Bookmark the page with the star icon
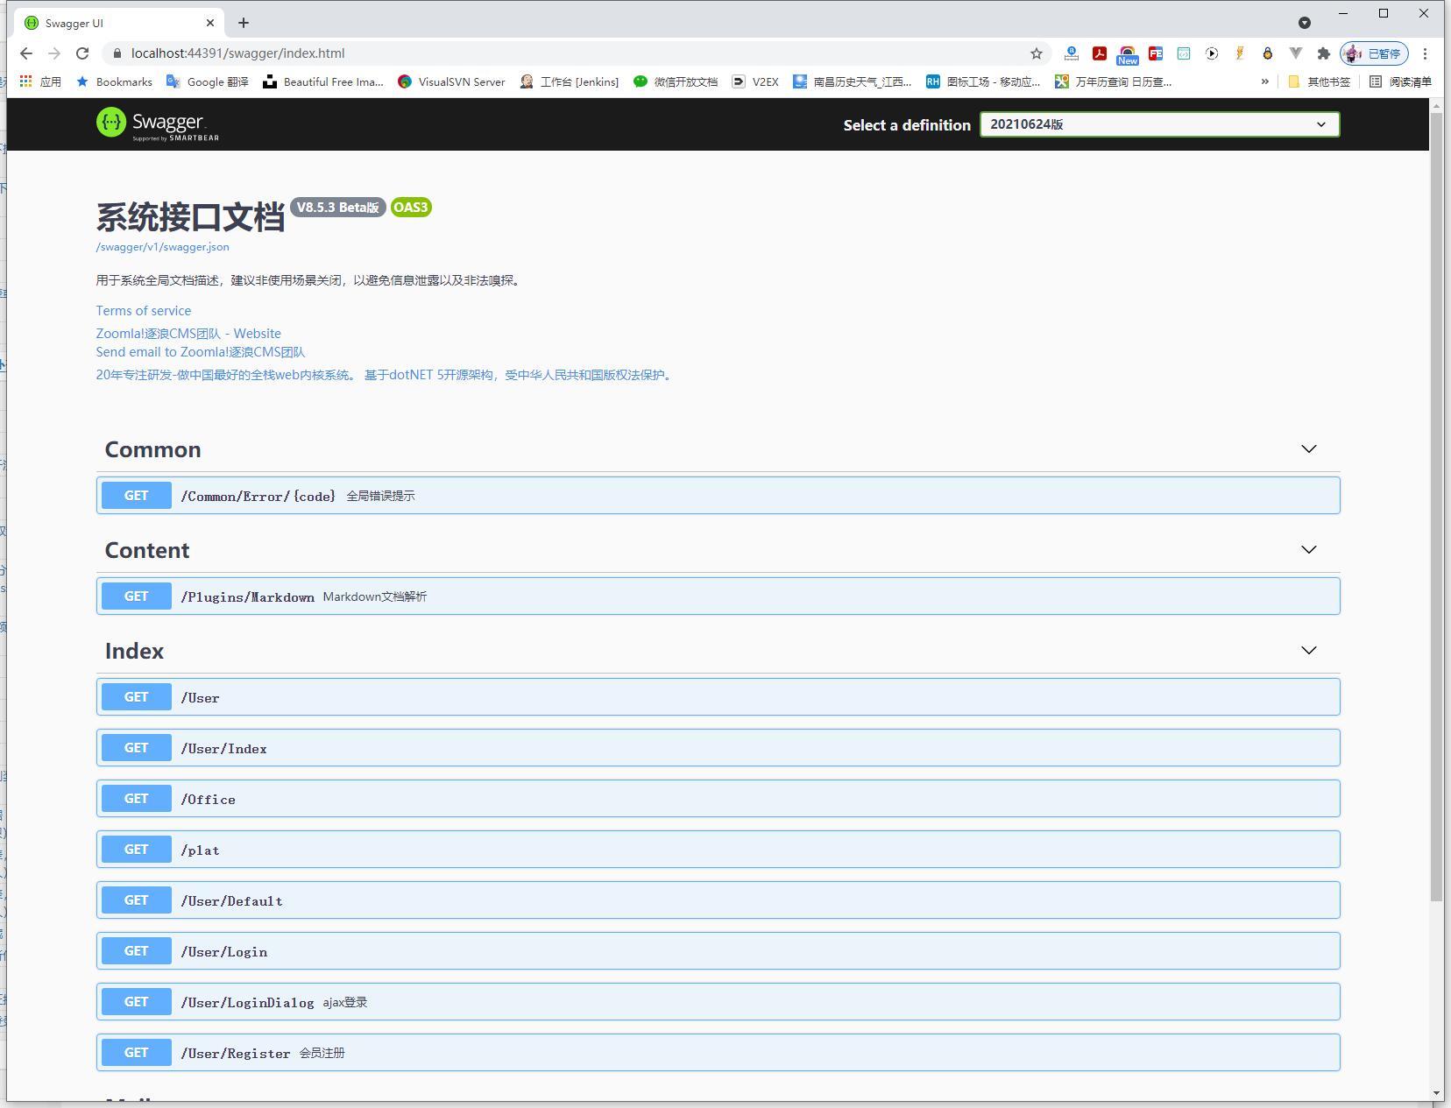Screen dimensions: 1451x1108 (1036, 53)
